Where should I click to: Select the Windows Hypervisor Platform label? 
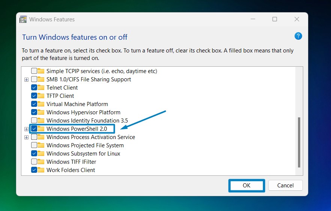coord(83,112)
